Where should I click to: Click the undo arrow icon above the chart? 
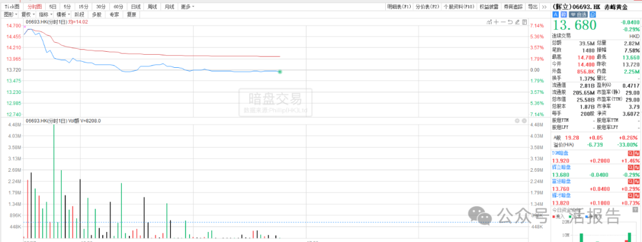pos(510,22)
